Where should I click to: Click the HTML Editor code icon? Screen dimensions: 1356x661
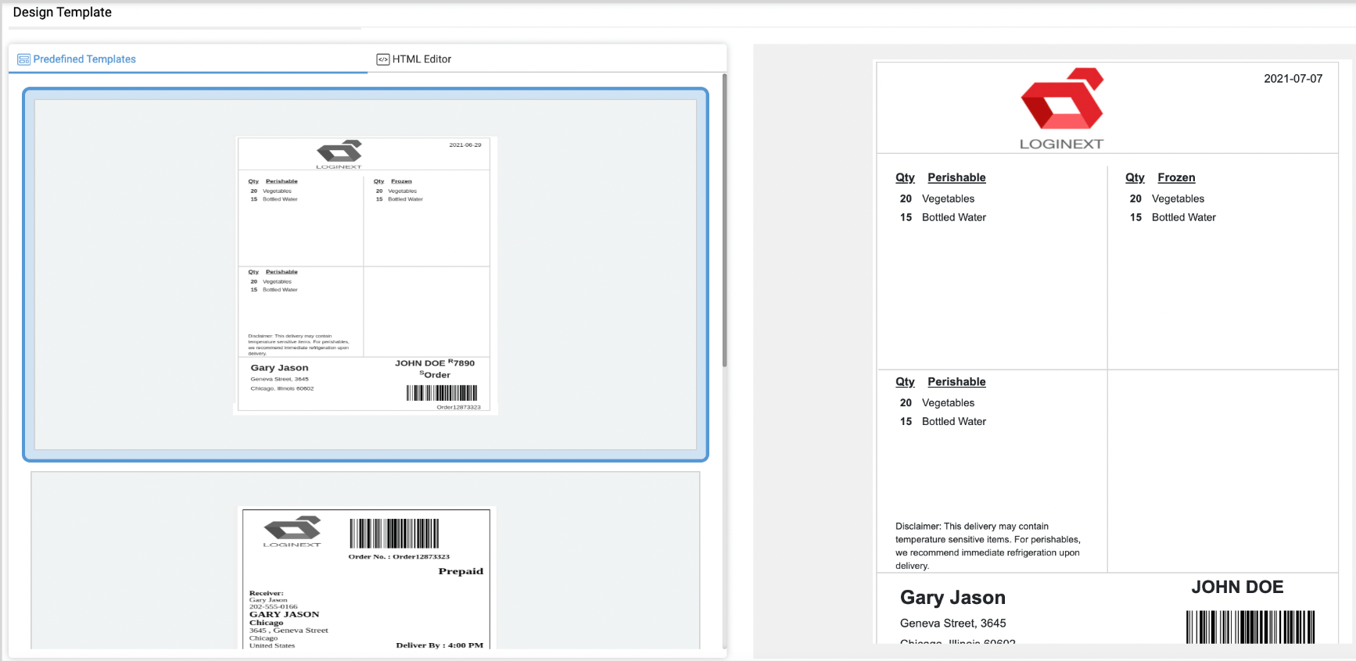tap(382, 59)
